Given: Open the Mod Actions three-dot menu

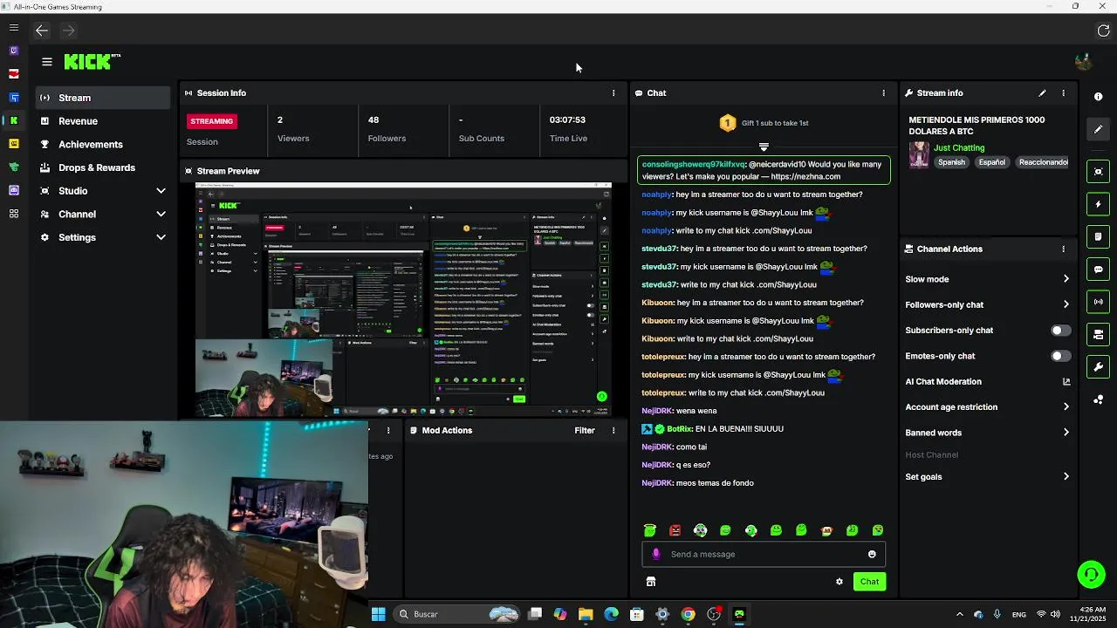Looking at the screenshot, I should pyautogui.click(x=613, y=430).
